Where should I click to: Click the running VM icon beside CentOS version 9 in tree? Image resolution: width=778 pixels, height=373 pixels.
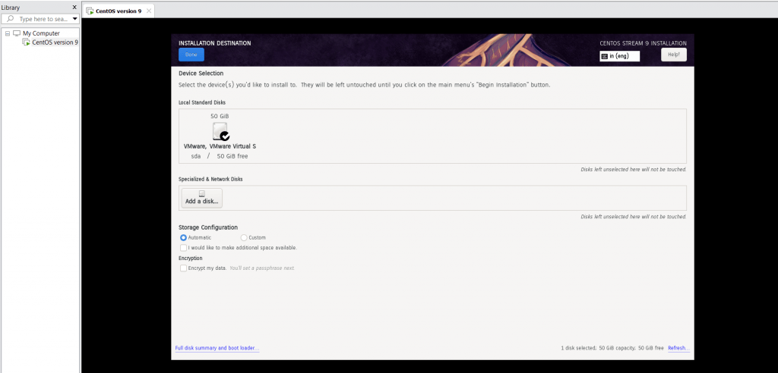click(27, 42)
